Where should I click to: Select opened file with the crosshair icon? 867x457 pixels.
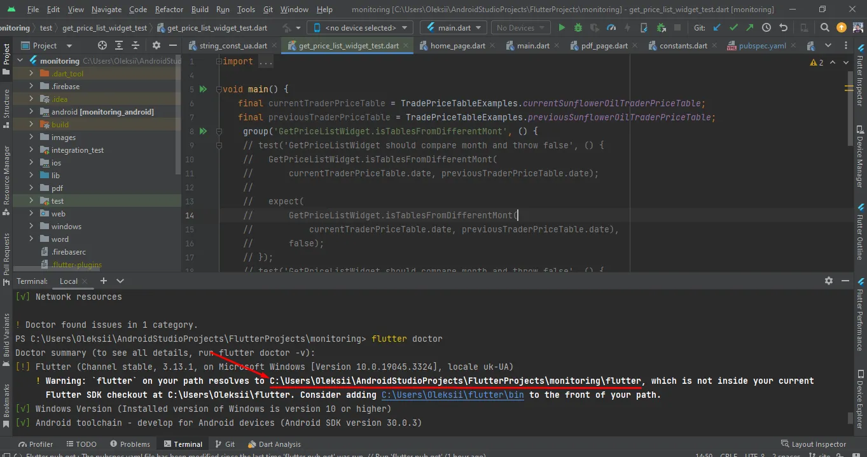102,46
